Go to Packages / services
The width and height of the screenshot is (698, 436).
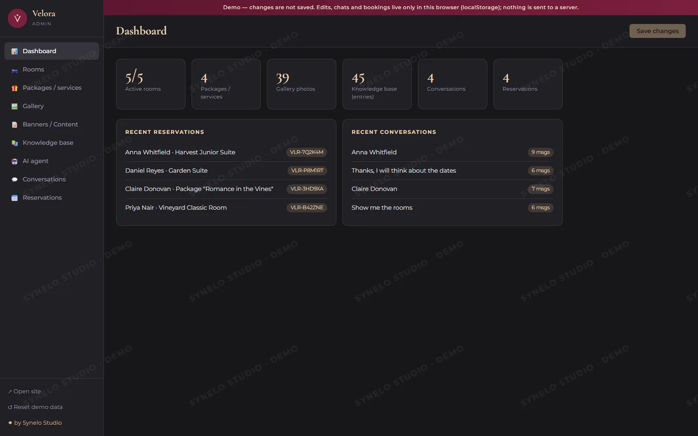pyautogui.click(x=51, y=88)
